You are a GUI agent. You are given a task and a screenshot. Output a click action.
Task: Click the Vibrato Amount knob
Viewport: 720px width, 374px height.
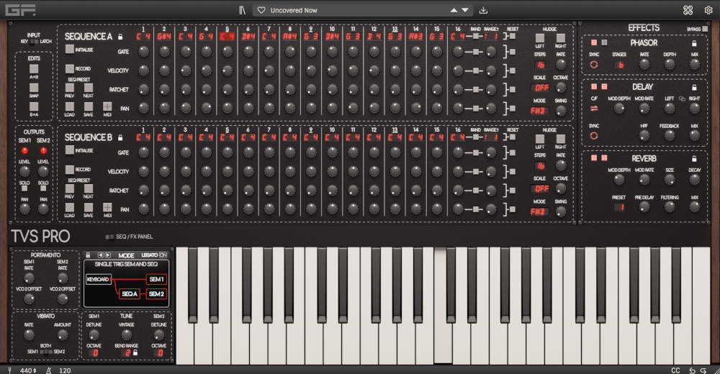[63, 334]
